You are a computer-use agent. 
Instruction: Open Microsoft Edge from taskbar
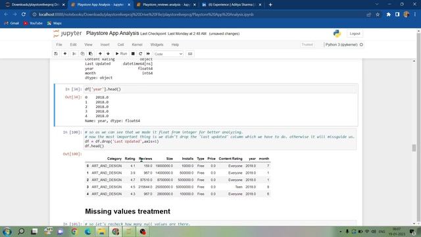(87, 231)
